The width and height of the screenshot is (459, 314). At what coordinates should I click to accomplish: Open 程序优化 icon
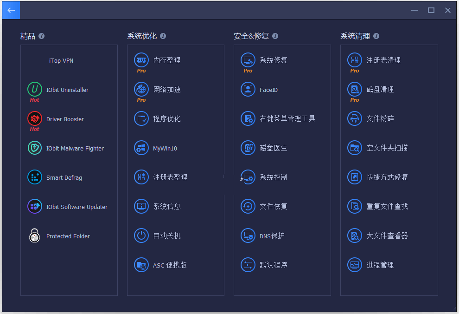(x=141, y=118)
